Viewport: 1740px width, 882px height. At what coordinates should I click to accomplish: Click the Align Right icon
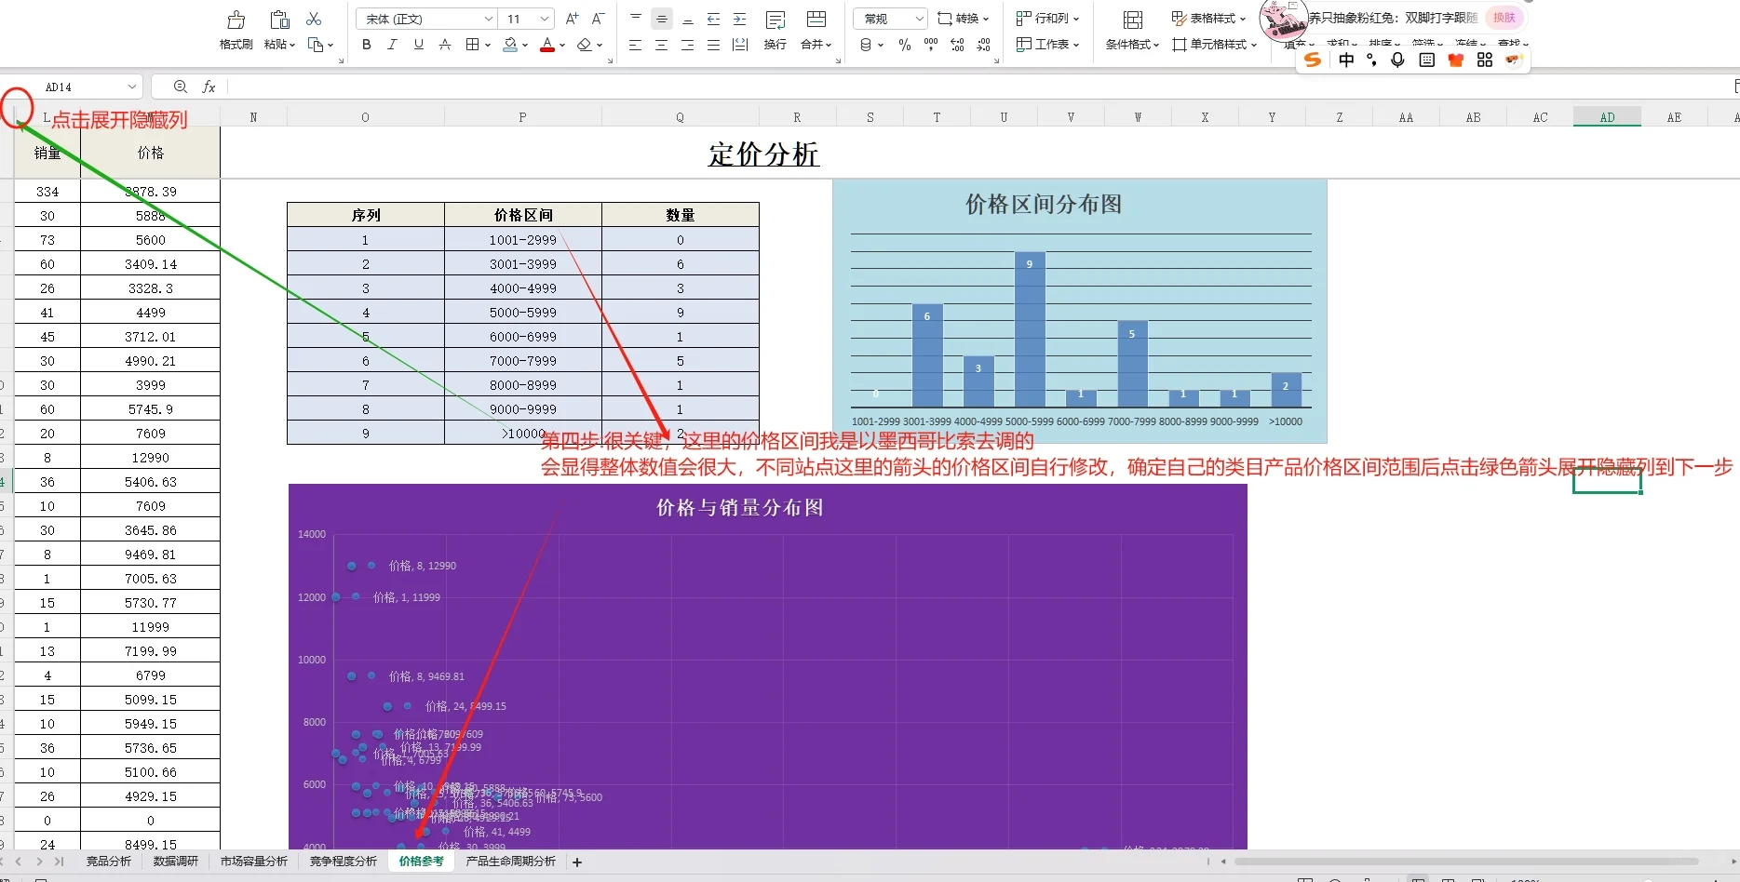point(688,45)
